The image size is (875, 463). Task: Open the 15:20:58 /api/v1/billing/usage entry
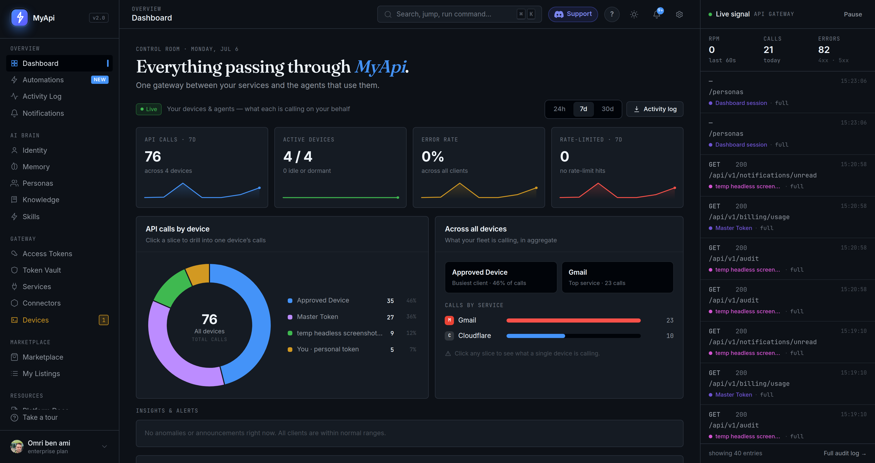pyautogui.click(x=787, y=217)
